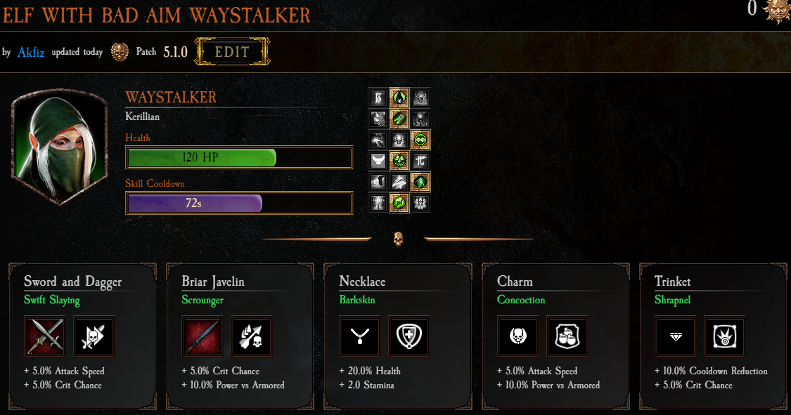Toggle the selected talent in top row
This screenshot has height=415, width=791.
click(x=399, y=97)
